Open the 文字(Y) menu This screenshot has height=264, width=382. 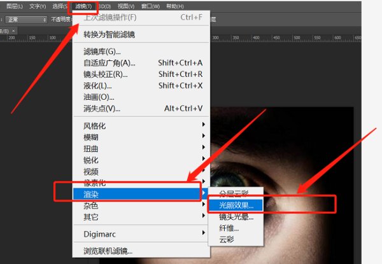[38, 6]
